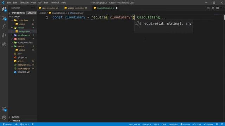Click the VS Code logo icon

3,2
